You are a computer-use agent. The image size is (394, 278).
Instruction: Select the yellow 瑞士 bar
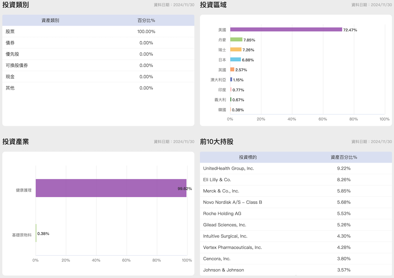tap(235, 50)
